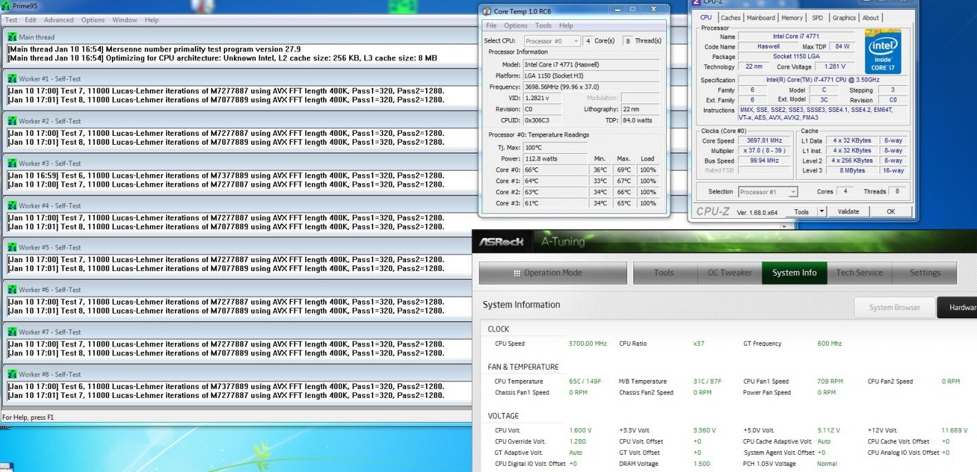
Task: Open Core Temp Help menu
Action: (x=566, y=25)
